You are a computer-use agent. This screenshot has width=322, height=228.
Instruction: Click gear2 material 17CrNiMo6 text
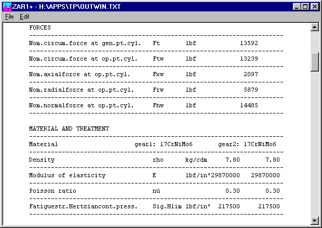pos(260,145)
